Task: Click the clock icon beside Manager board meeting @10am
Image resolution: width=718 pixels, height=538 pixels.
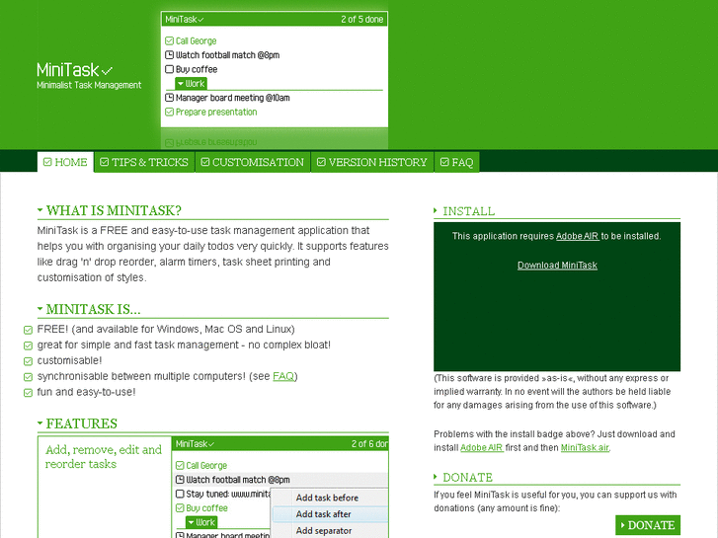Action: (x=169, y=98)
